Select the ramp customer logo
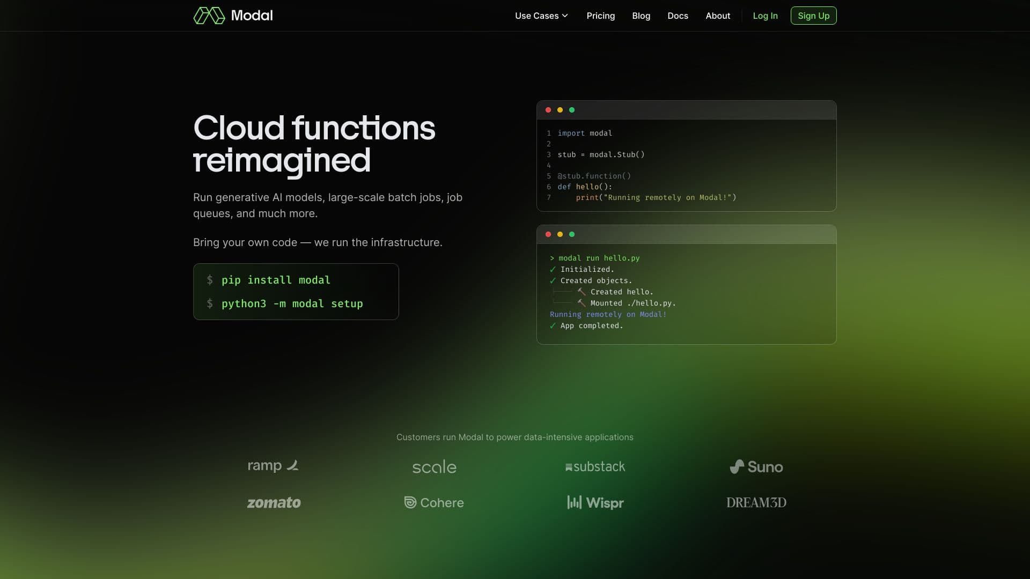This screenshot has width=1030, height=579. point(273,465)
